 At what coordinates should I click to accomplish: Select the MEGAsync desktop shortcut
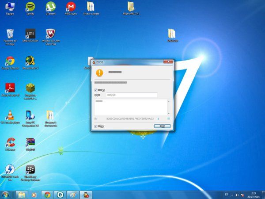[x=71, y=8]
